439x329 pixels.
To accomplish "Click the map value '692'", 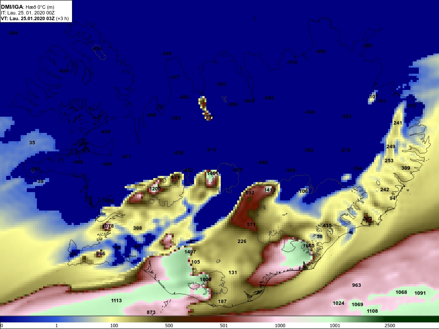I will [x=250, y=193].
